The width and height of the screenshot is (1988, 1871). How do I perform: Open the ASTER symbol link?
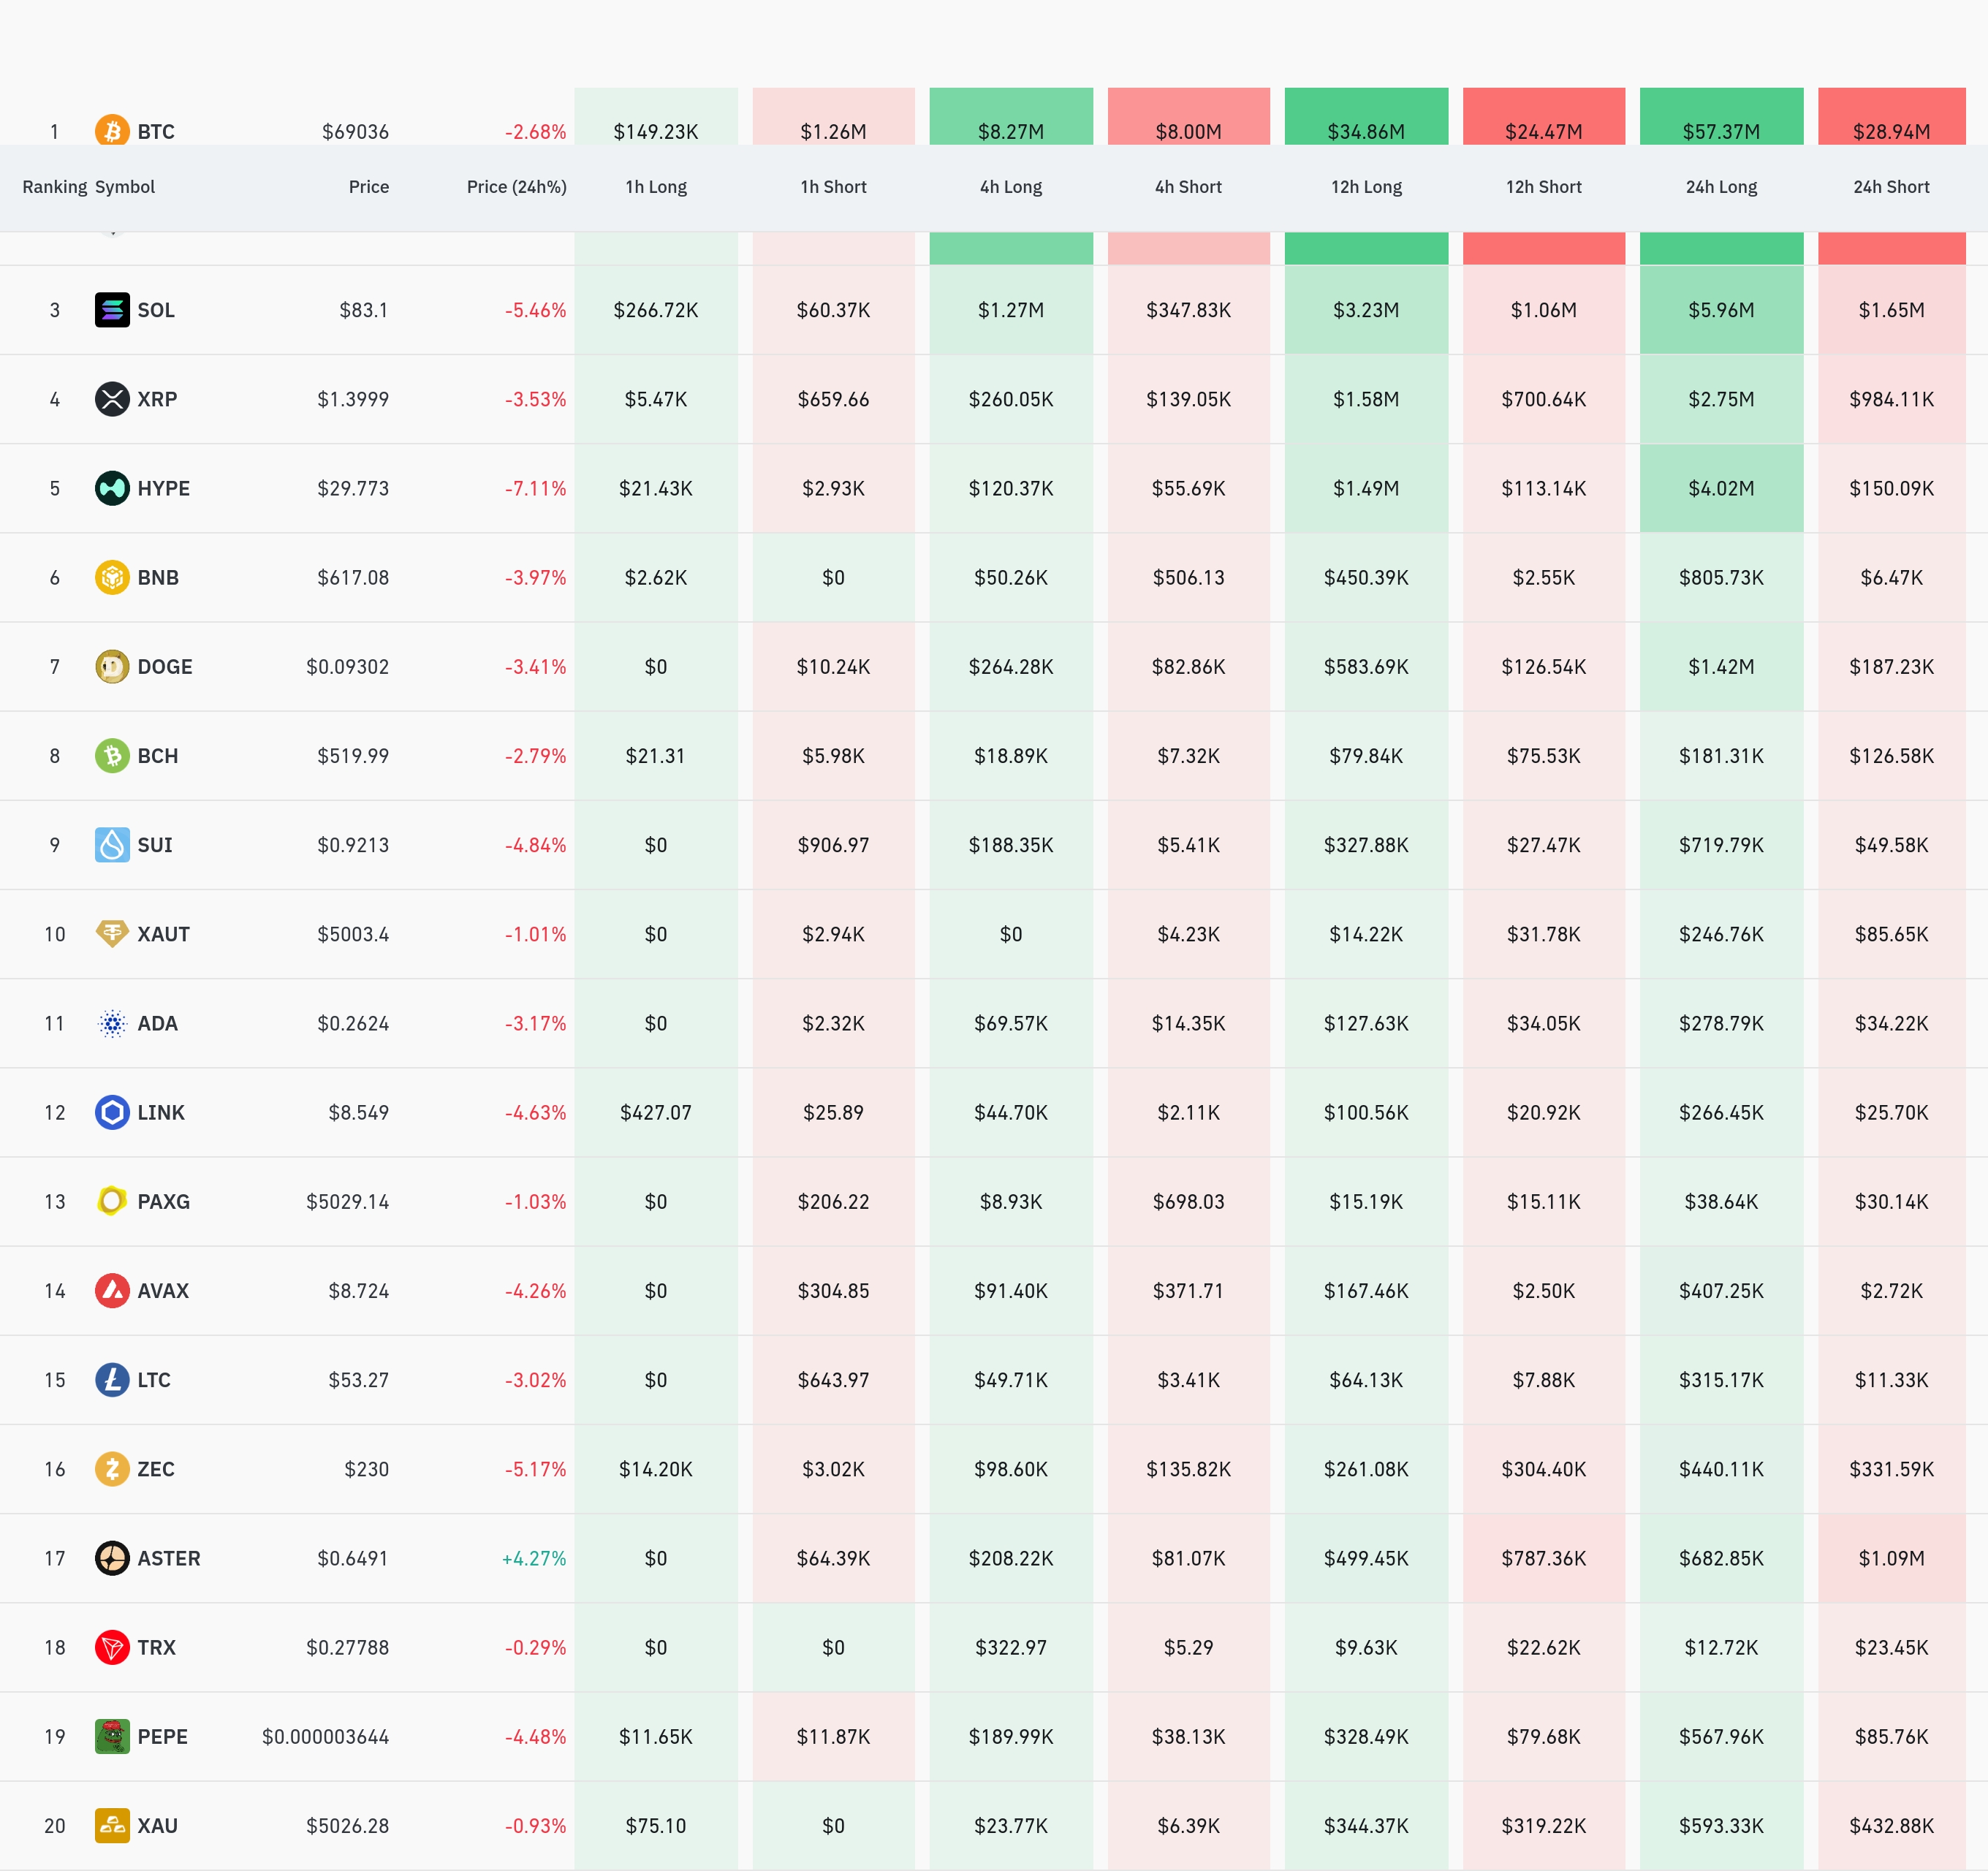point(168,1558)
